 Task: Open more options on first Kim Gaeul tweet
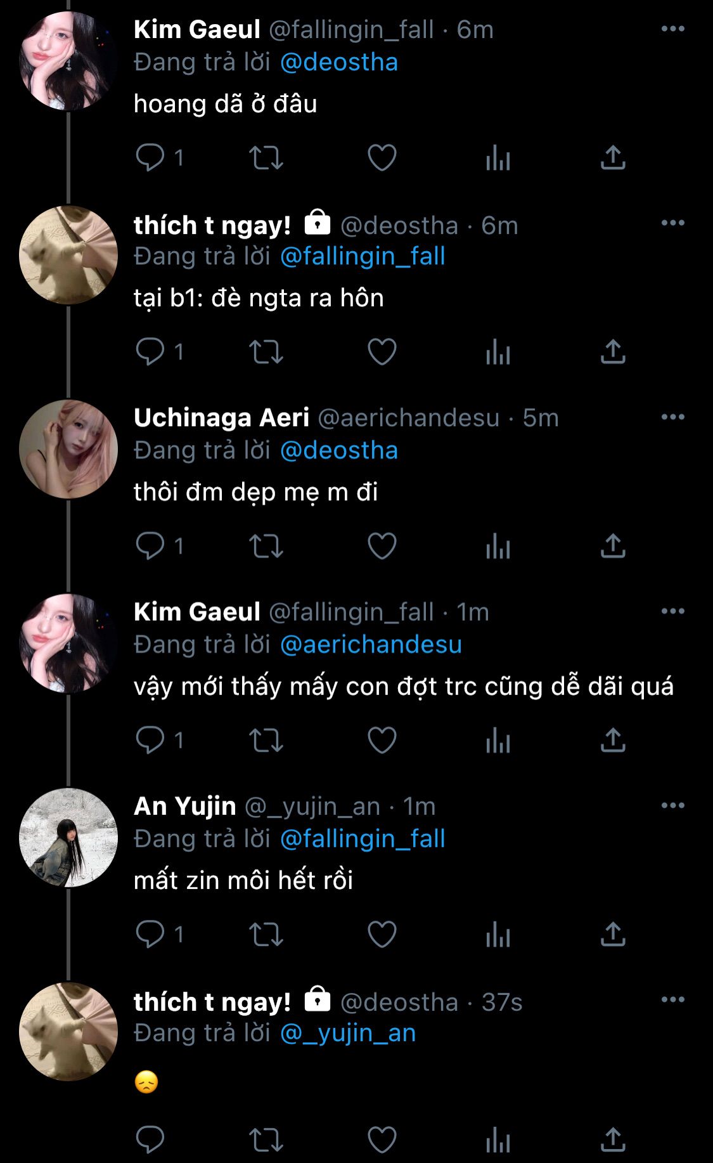[x=672, y=29]
